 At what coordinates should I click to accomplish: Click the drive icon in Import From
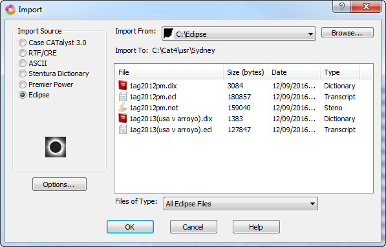coord(169,34)
